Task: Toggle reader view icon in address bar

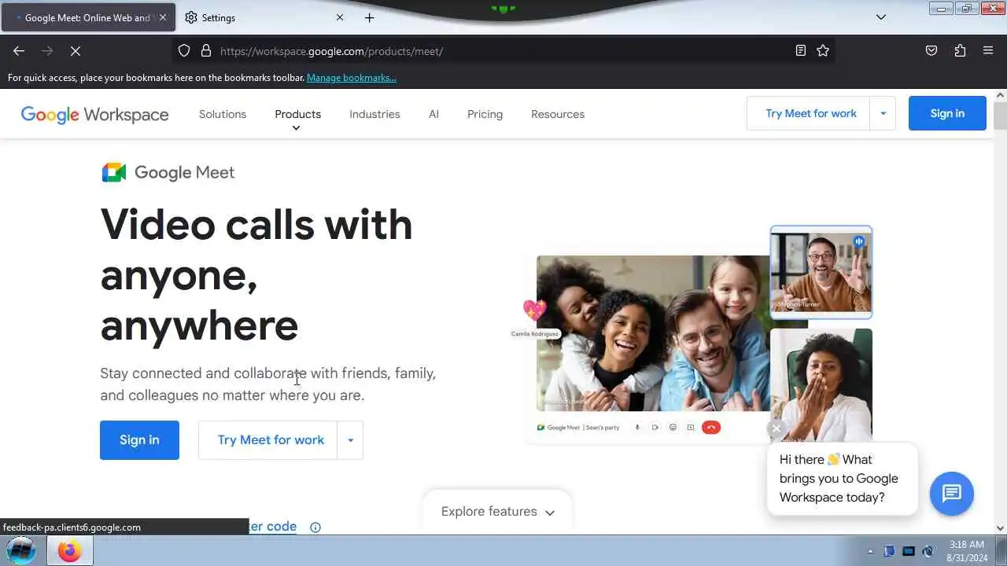Action: [800, 50]
